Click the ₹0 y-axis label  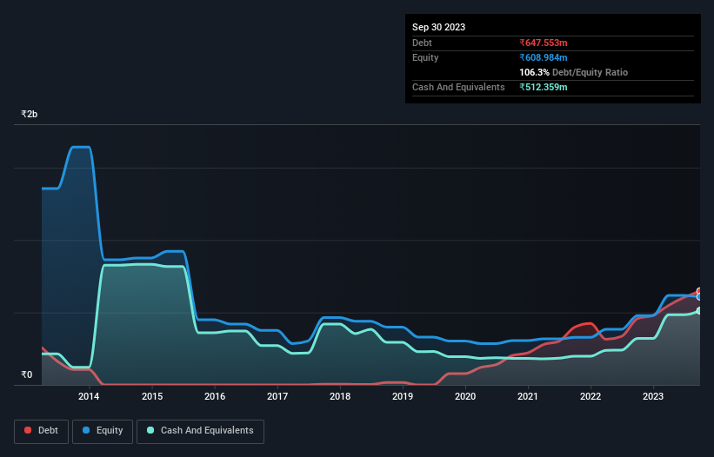tap(27, 374)
